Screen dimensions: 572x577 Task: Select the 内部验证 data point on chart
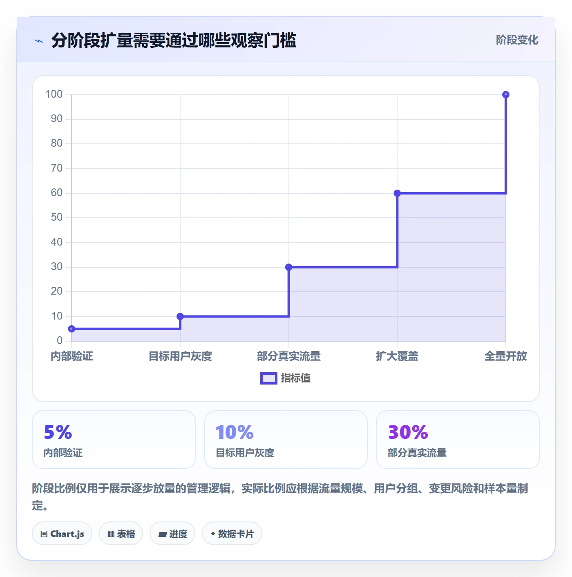(71, 329)
